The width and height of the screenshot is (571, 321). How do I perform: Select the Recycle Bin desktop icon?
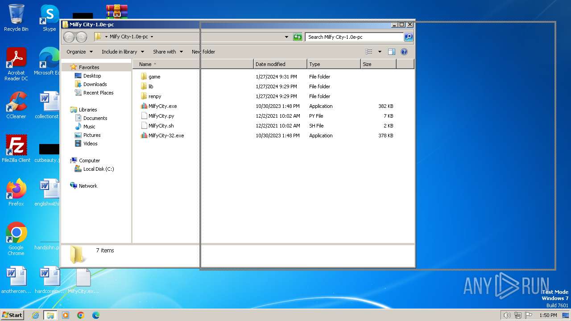pos(16,18)
